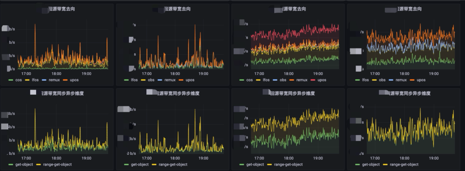The width and height of the screenshot is (465, 171).
Task: Toggle obs series in second top-row panel legend
Action: pos(151,80)
